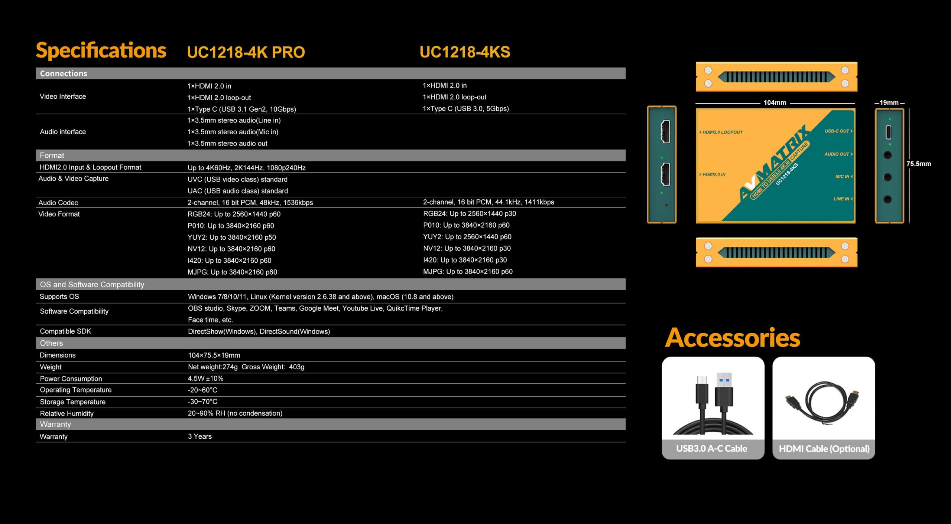Click 'Up to 4K60Hz, 2K144Hz, 1080p240Hz' value

click(x=247, y=168)
